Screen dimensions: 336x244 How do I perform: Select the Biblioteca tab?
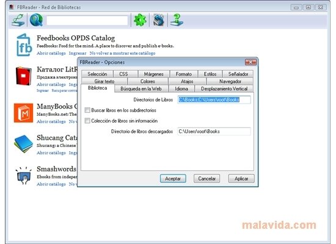(98, 88)
